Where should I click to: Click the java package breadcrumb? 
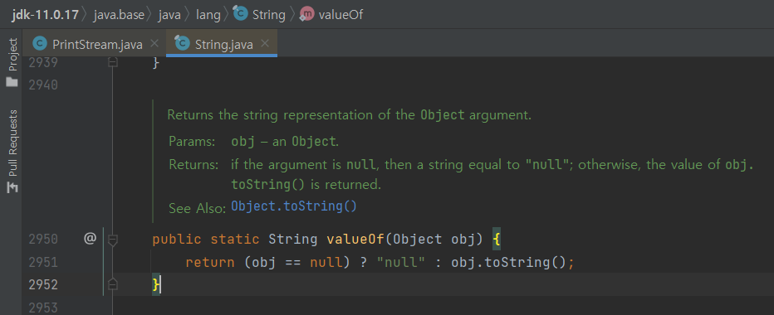pos(169,15)
